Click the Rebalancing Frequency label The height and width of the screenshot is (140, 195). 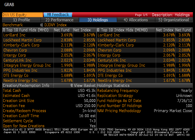[118, 91]
